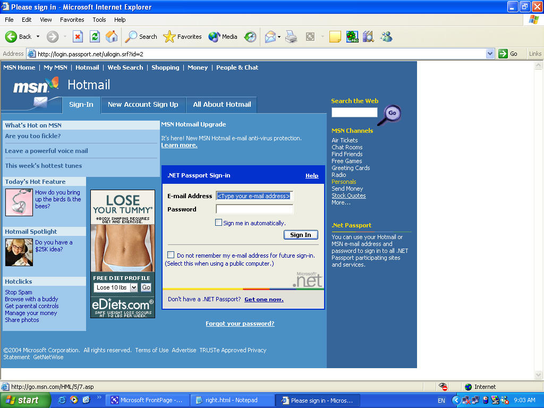Viewport: 544px width, 408px height.
Task: Click the yellow note toolbar icon
Action: point(335,37)
